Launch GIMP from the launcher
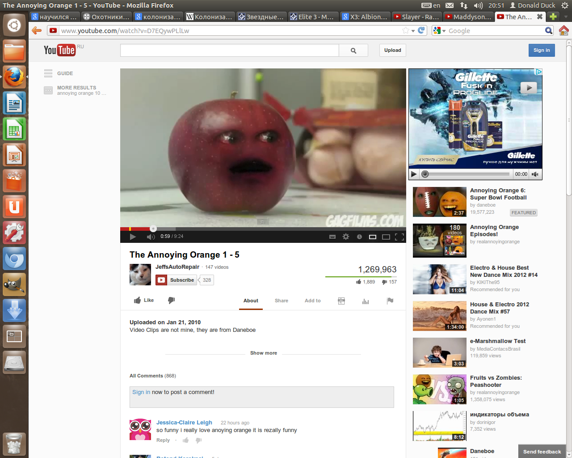Viewport: 572px width, 458px height. (x=14, y=284)
